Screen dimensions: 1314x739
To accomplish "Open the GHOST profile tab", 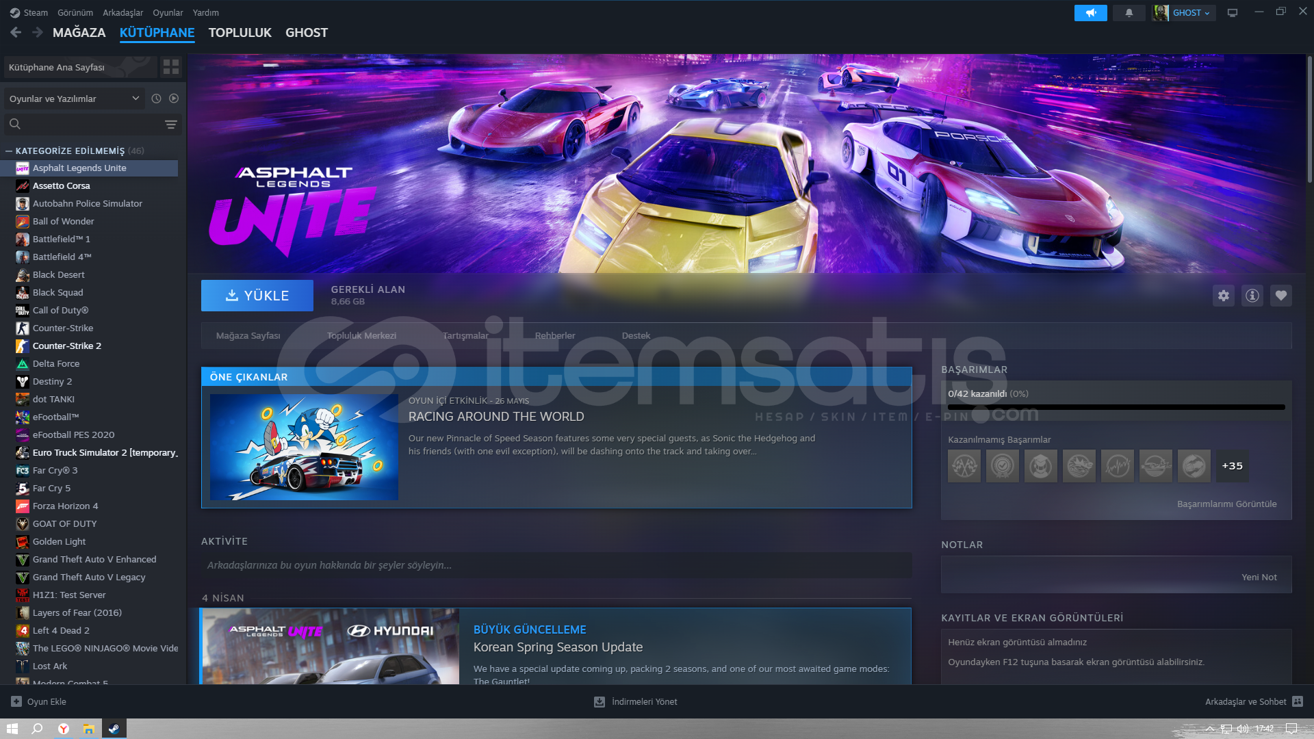I will pos(307,32).
